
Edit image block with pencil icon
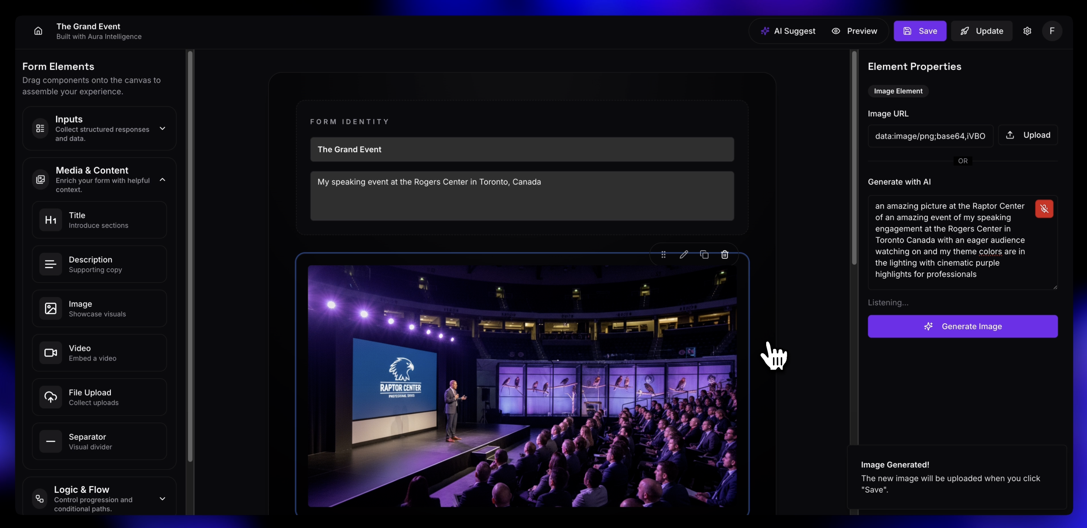[x=683, y=254]
